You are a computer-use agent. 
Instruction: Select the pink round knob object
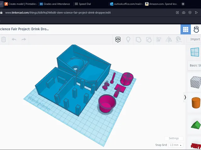127,78
